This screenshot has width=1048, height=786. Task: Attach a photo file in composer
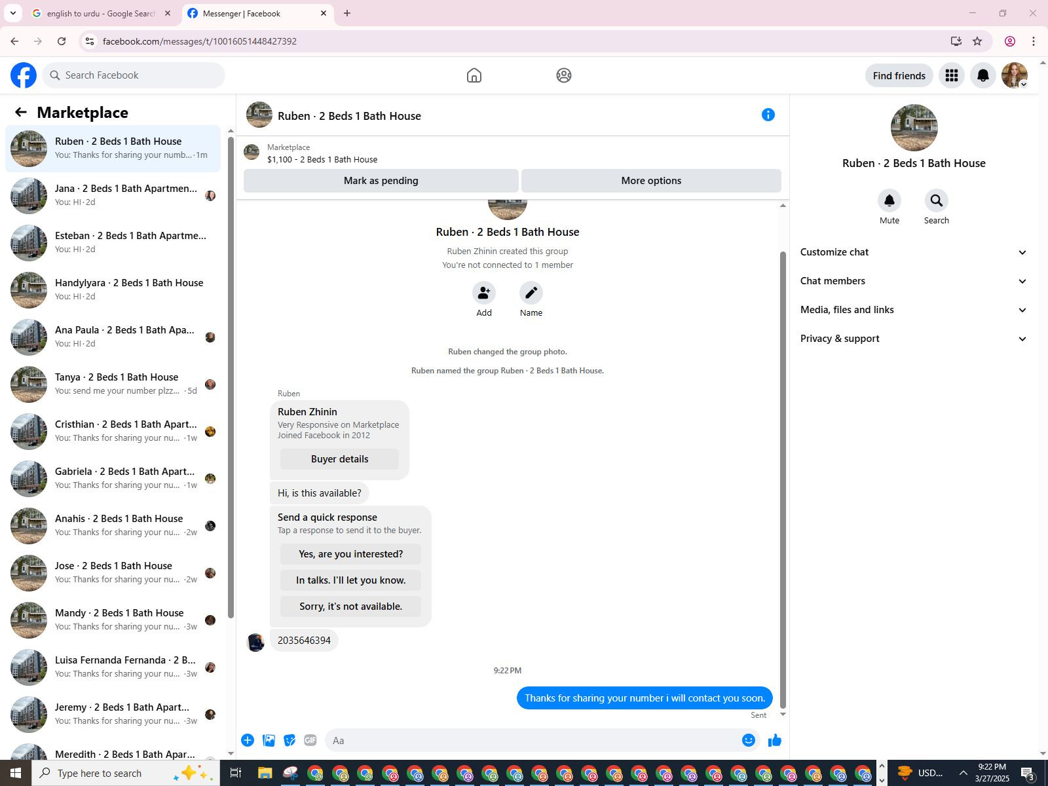pos(269,740)
